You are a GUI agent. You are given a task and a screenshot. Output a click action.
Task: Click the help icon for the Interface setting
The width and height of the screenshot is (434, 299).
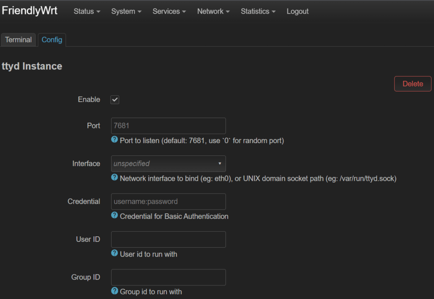[x=114, y=178]
